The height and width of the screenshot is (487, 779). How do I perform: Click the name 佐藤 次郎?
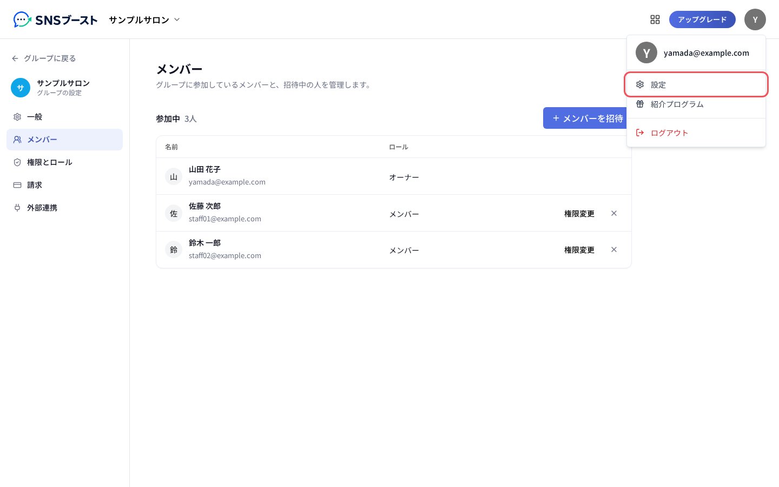pos(204,206)
